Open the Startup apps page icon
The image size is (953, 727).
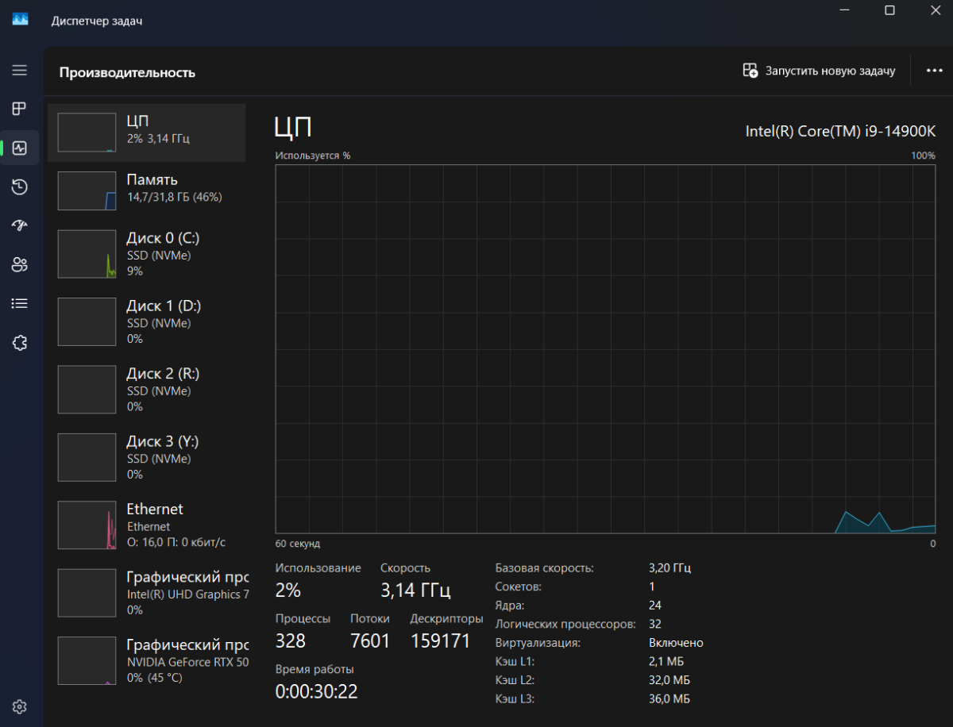20,225
